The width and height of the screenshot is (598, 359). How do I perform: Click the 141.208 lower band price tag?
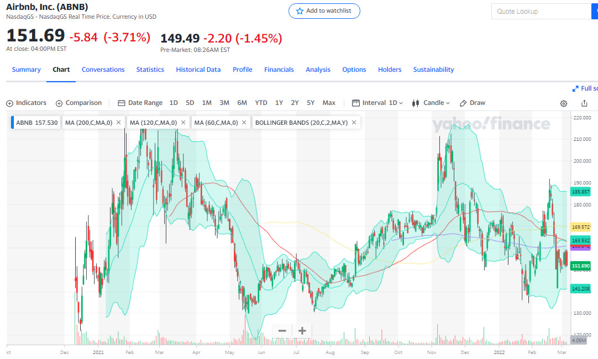pos(580,288)
